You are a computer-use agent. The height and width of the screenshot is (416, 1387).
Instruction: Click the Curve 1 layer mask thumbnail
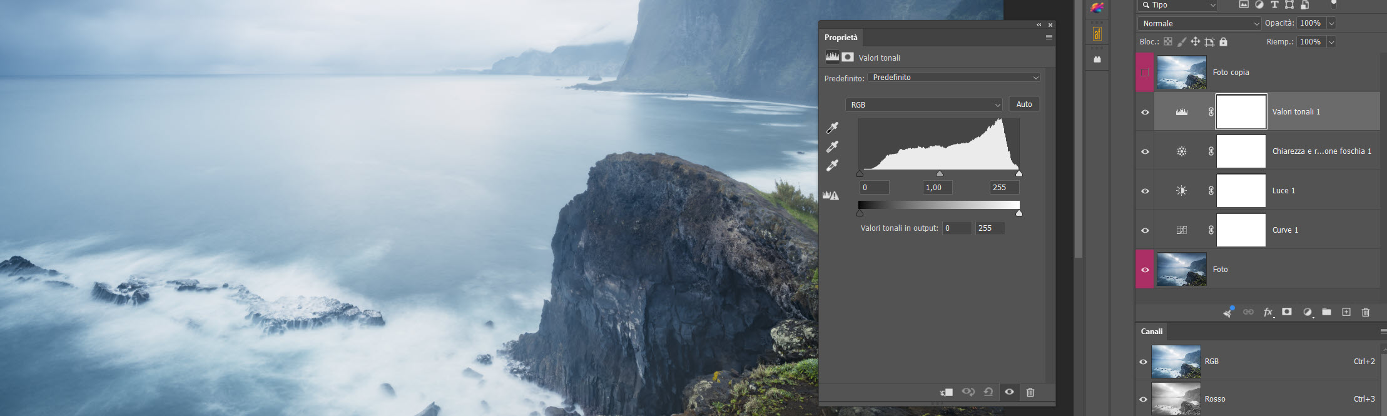point(1241,230)
